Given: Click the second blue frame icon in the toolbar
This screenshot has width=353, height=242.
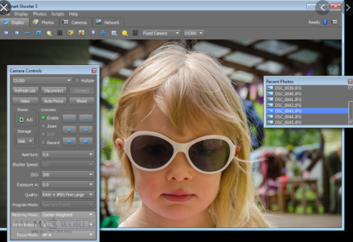Looking at the screenshot, I should point(16,33).
